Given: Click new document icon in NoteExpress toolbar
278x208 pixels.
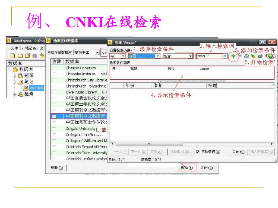Looking at the screenshot, I should (12, 56).
